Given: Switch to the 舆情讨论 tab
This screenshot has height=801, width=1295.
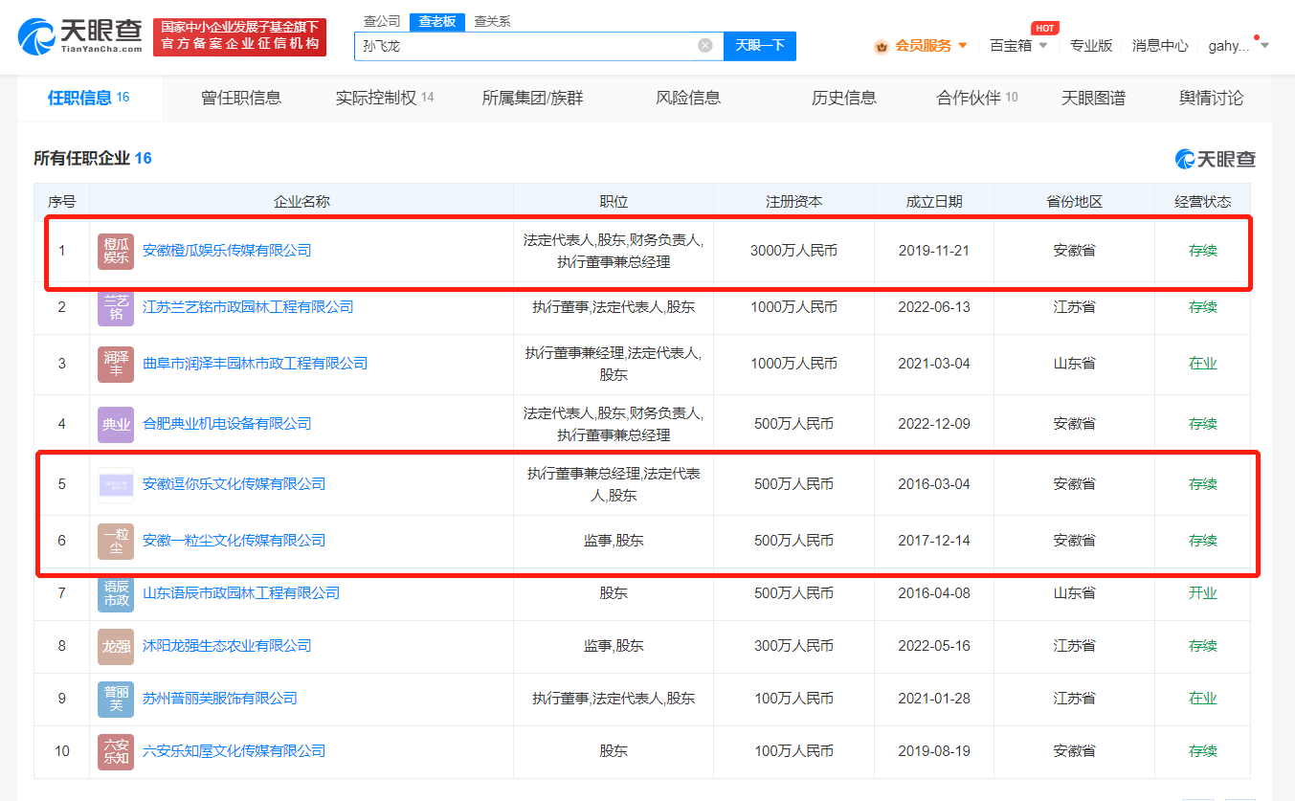Looking at the screenshot, I should point(1212,98).
